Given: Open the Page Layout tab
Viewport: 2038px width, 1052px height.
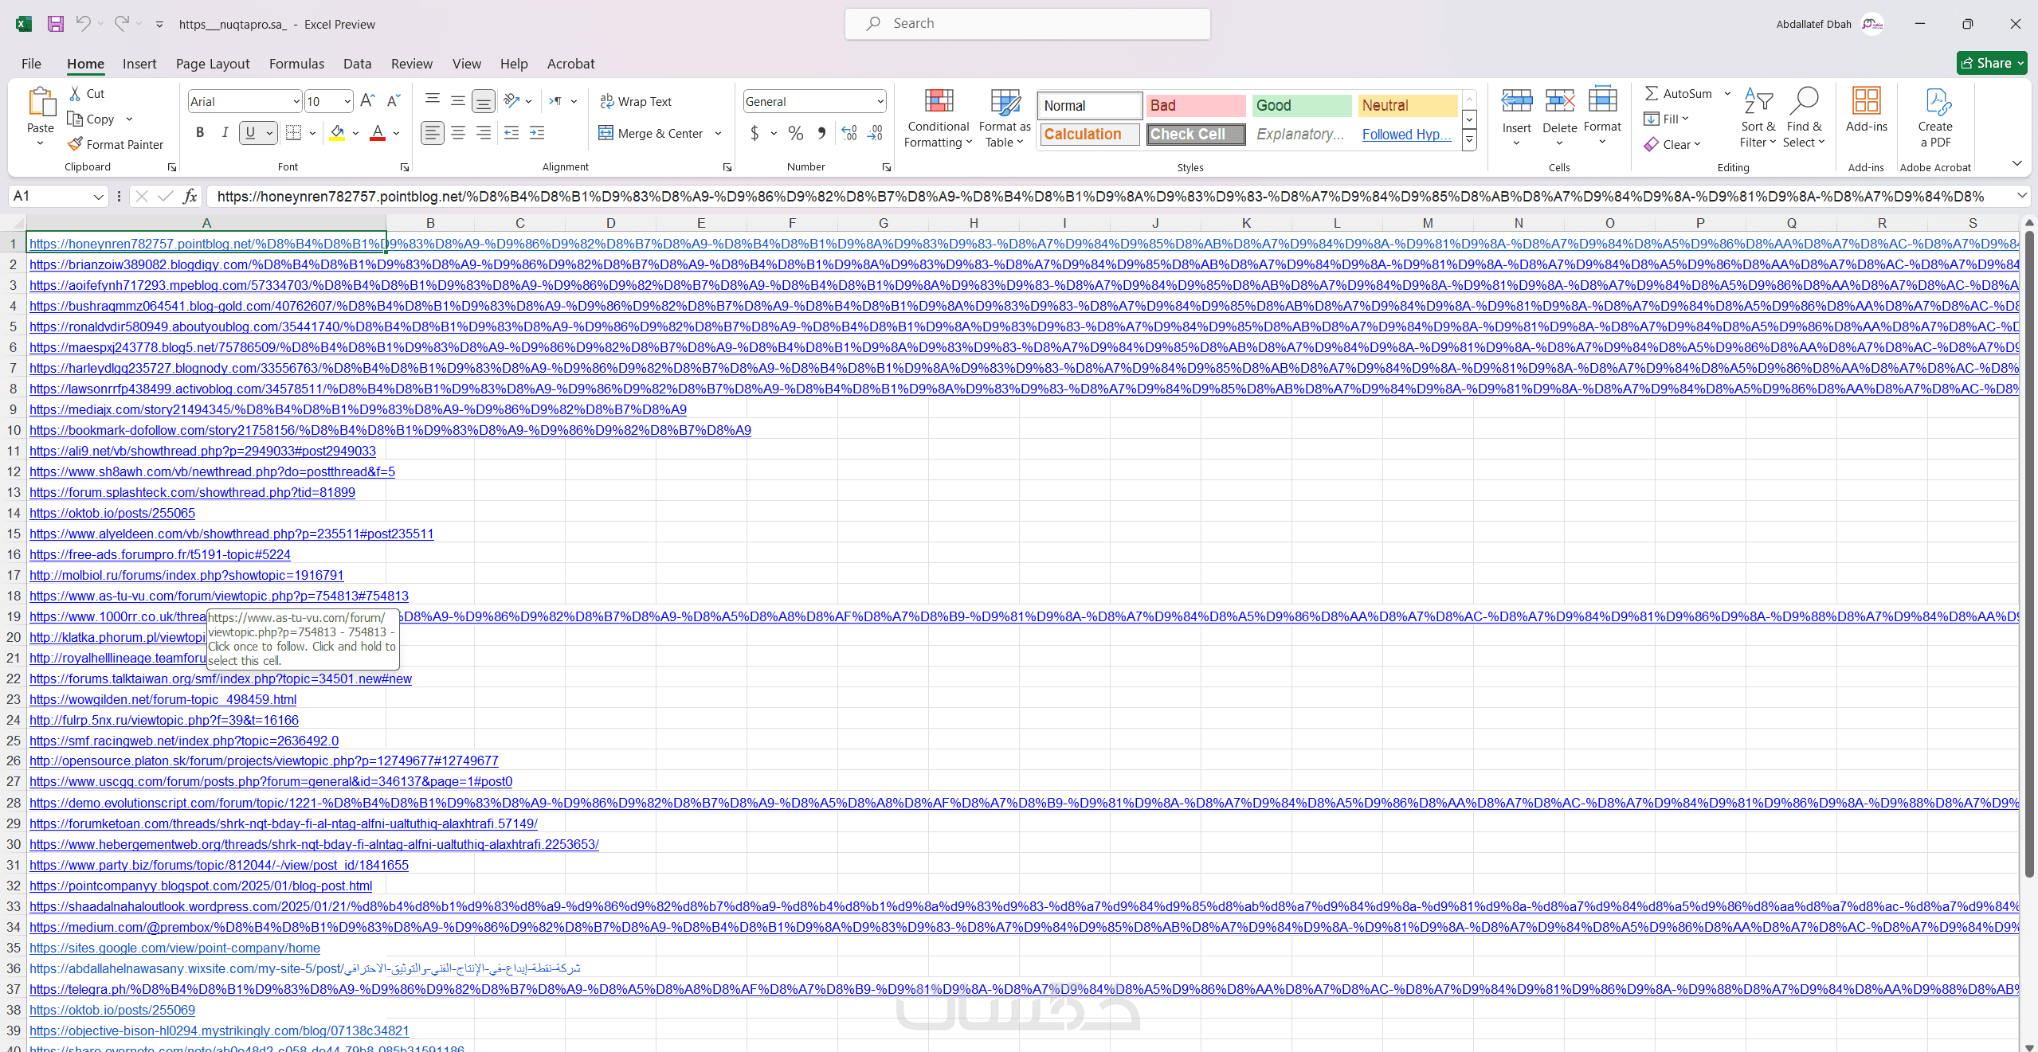Looking at the screenshot, I should click(212, 64).
